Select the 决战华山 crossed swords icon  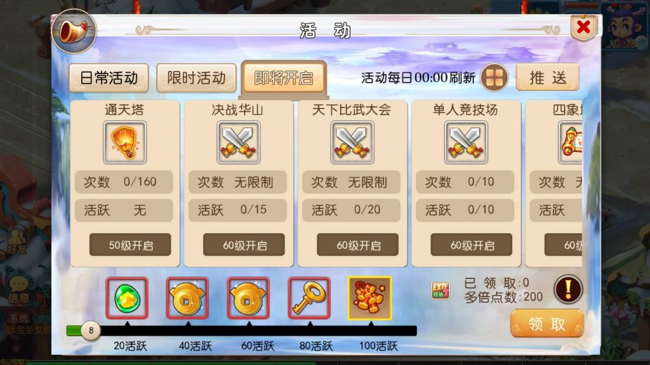pos(239,143)
